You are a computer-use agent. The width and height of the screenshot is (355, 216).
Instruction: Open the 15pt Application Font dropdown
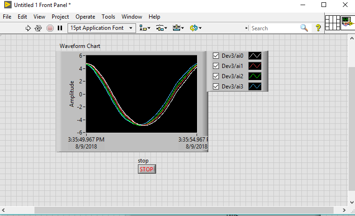tap(102, 28)
